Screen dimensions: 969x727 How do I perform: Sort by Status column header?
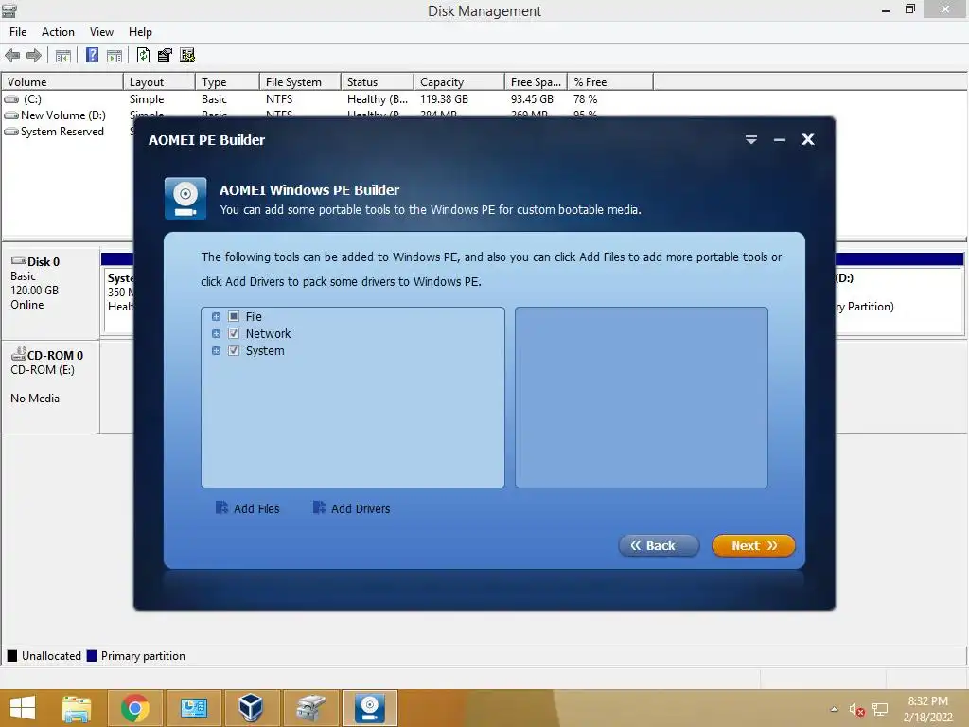377,81
